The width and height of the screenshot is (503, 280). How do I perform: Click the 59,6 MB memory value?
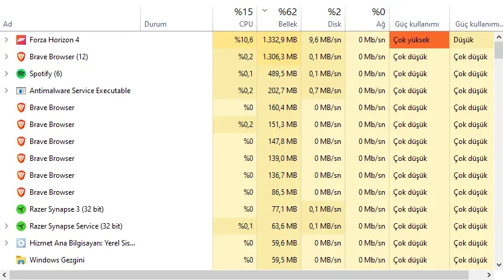tap(284, 243)
